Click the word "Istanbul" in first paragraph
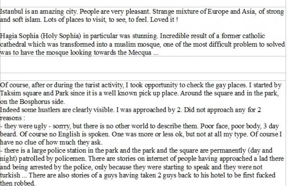Viewport: 289px width, 186px height. pyautogui.click(x=12, y=12)
